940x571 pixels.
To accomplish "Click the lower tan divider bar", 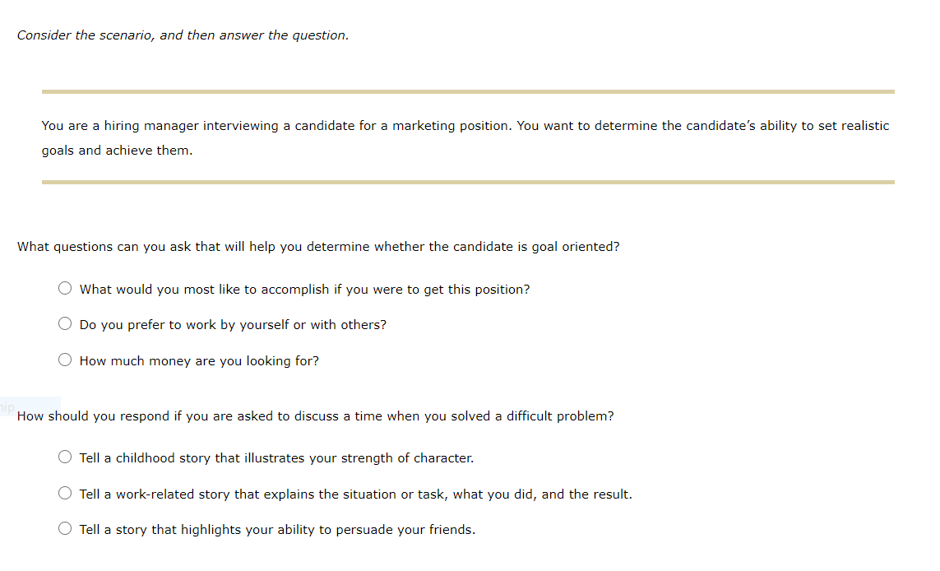I will coord(467,181).
